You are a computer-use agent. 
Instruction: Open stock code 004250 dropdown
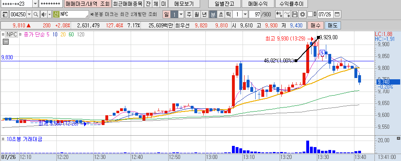(x=29, y=14)
